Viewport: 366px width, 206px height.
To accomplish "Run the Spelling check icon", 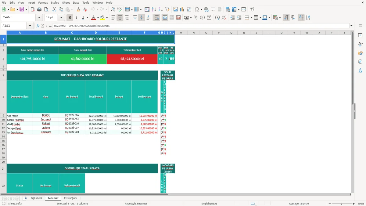I will 119,9.
